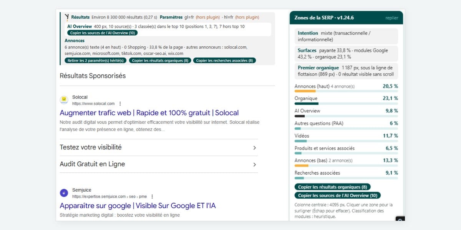Click 'Audit Gratuit en Ligne' sitelink text
The width and height of the screenshot is (461, 230).
pos(92,164)
